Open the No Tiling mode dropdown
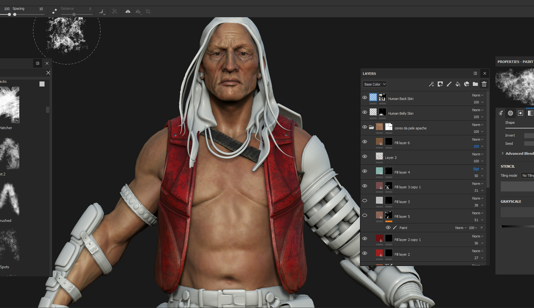This screenshot has height=308, width=534. tap(527, 175)
